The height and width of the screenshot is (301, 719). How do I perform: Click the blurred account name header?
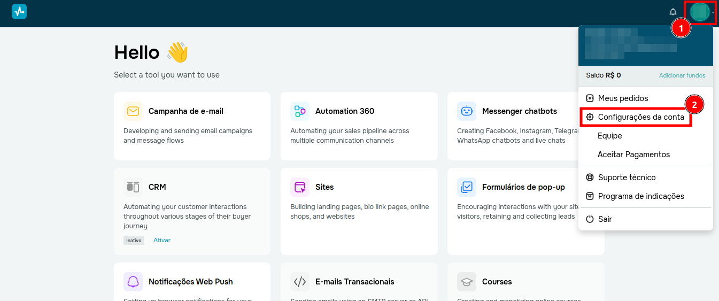(631, 43)
